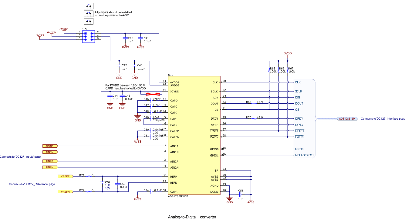The image size is (405, 219).
Task: Click the 'EP' pin name inside U10
Action: [216, 171]
